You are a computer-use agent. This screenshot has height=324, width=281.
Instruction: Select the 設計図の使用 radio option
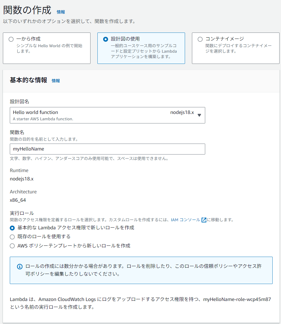105,39
